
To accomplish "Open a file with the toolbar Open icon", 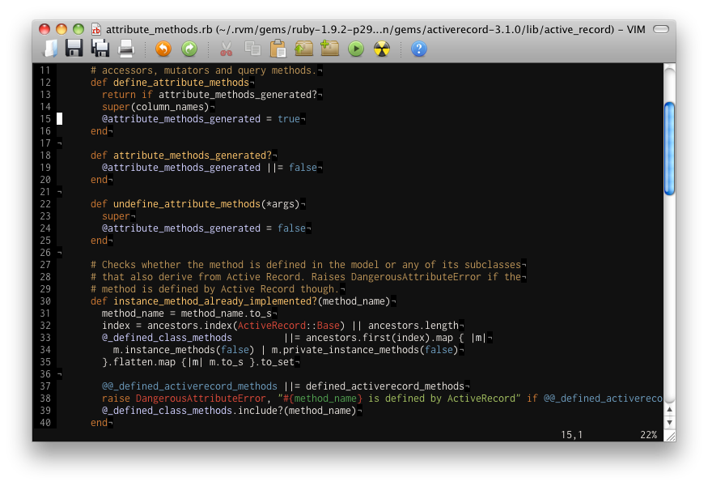I will click(x=50, y=49).
